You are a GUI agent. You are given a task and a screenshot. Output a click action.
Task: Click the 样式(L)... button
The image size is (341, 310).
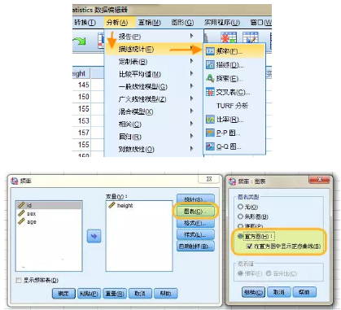pos(195,234)
